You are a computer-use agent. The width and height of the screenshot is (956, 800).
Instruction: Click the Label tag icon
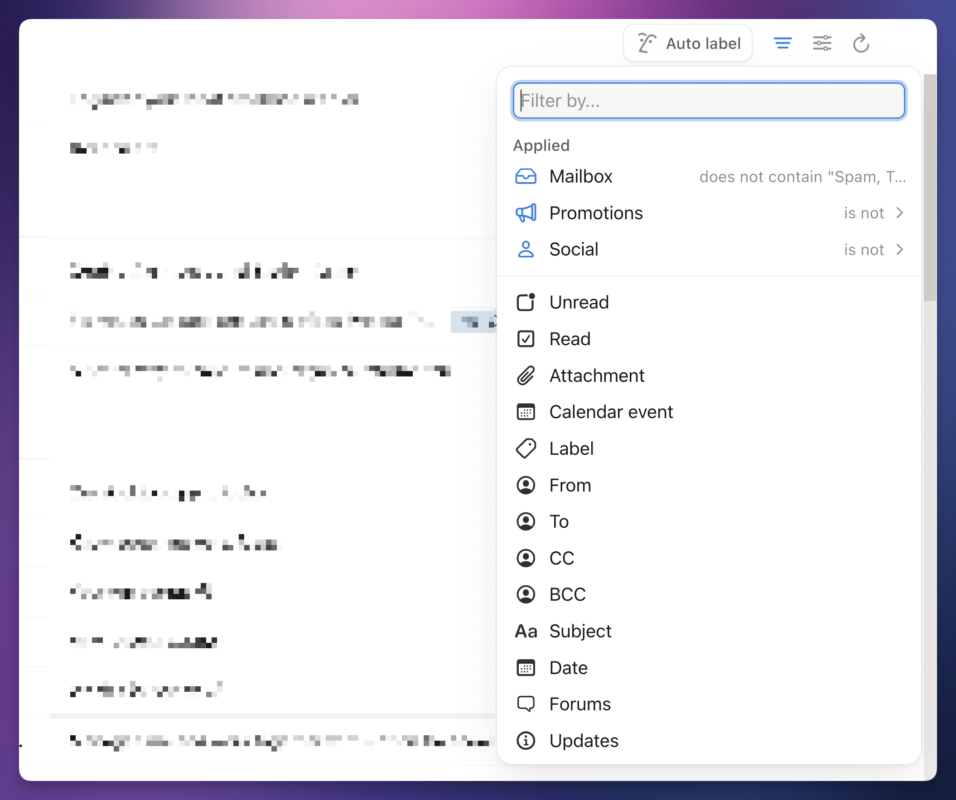(x=526, y=448)
